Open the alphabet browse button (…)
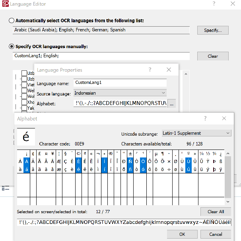The width and height of the screenshot is (241, 241). coord(171,104)
